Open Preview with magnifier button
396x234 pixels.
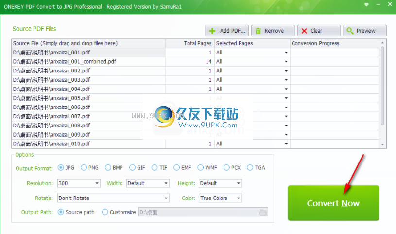[x=365, y=31]
